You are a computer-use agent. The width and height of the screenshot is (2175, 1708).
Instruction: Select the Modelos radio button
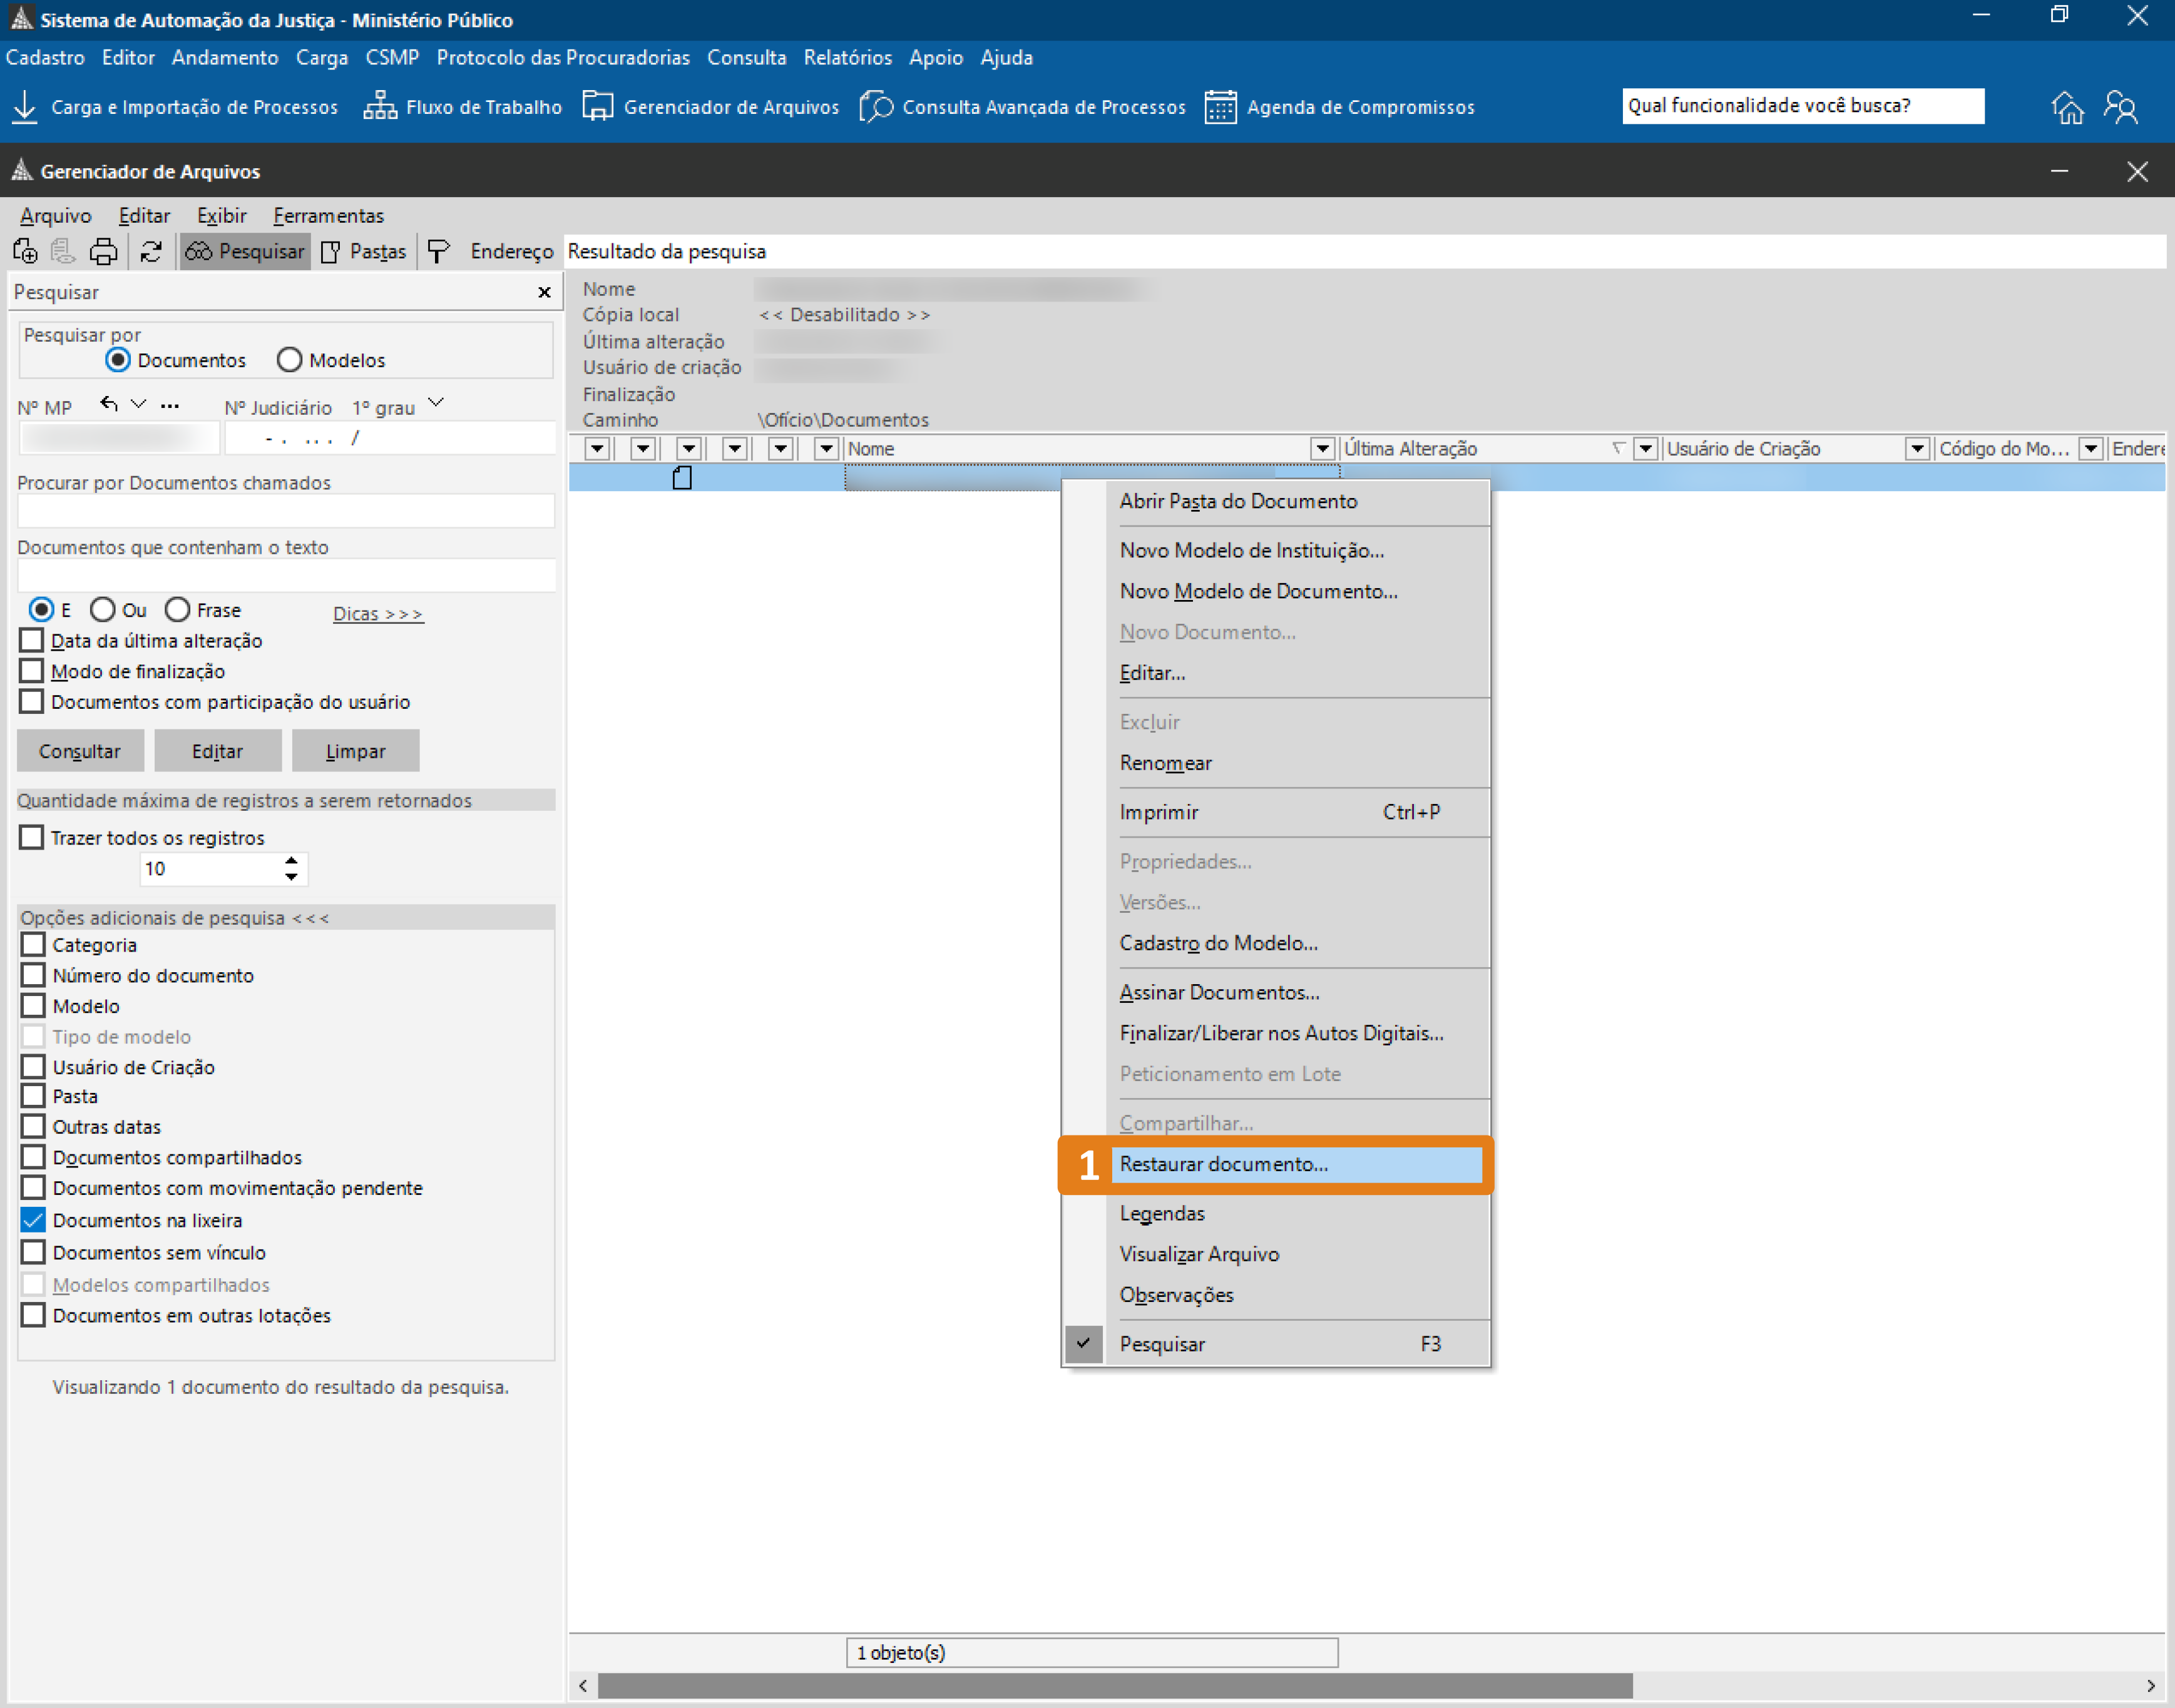click(x=290, y=360)
